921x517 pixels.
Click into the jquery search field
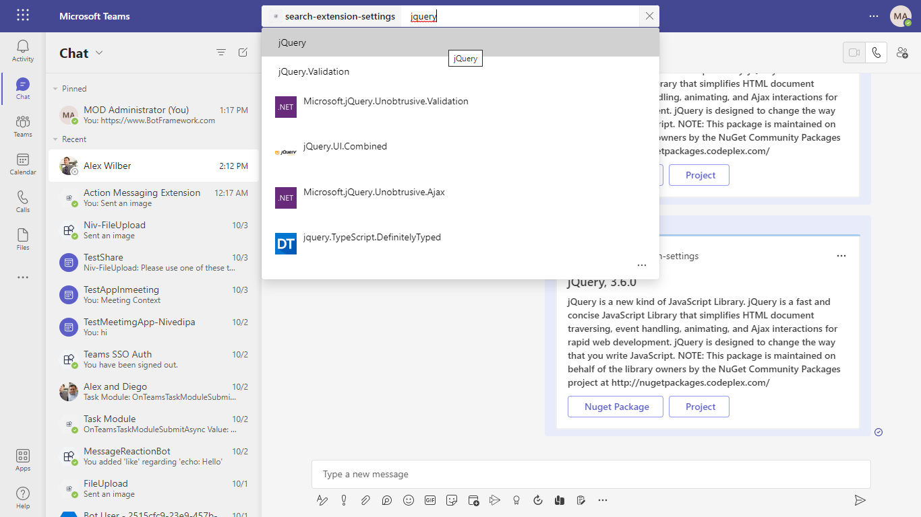click(519, 16)
